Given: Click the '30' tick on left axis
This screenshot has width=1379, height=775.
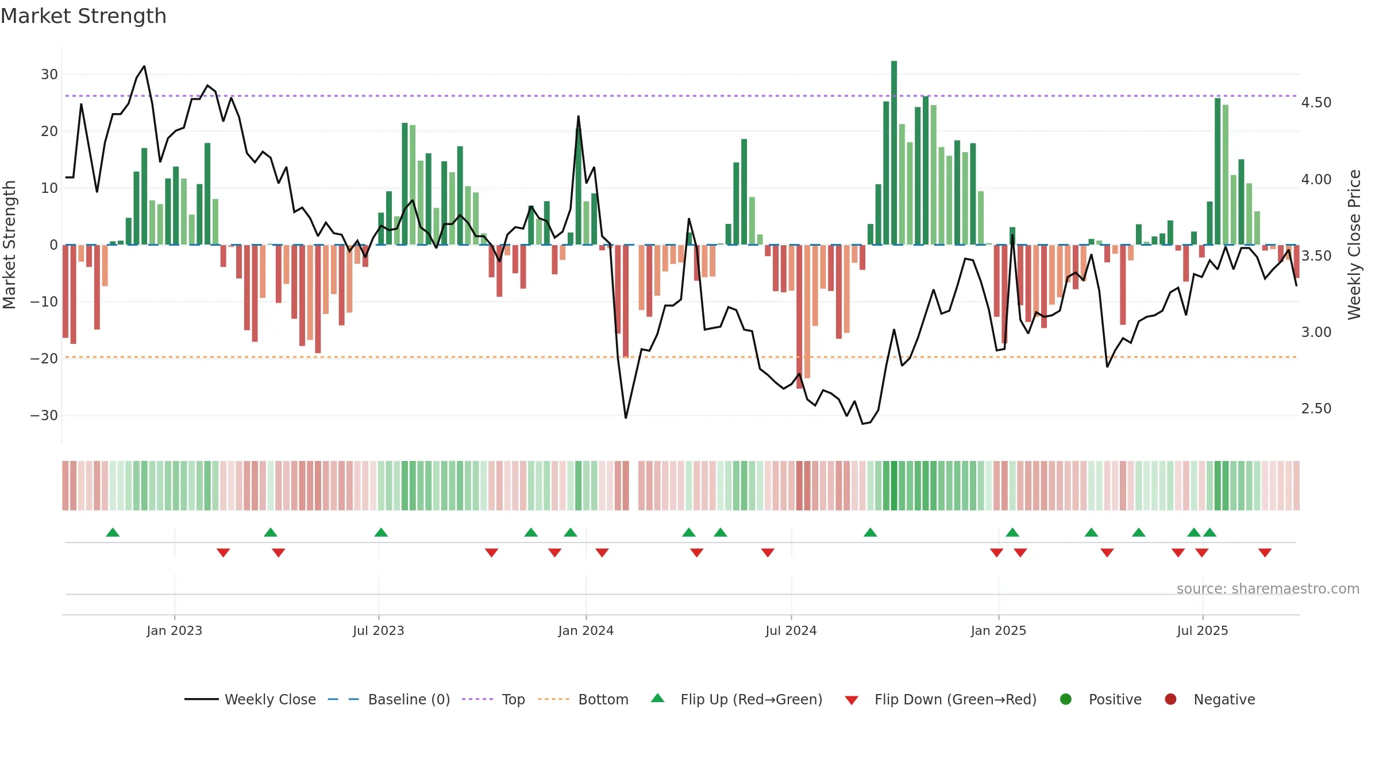Looking at the screenshot, I should tap(49, 74).
